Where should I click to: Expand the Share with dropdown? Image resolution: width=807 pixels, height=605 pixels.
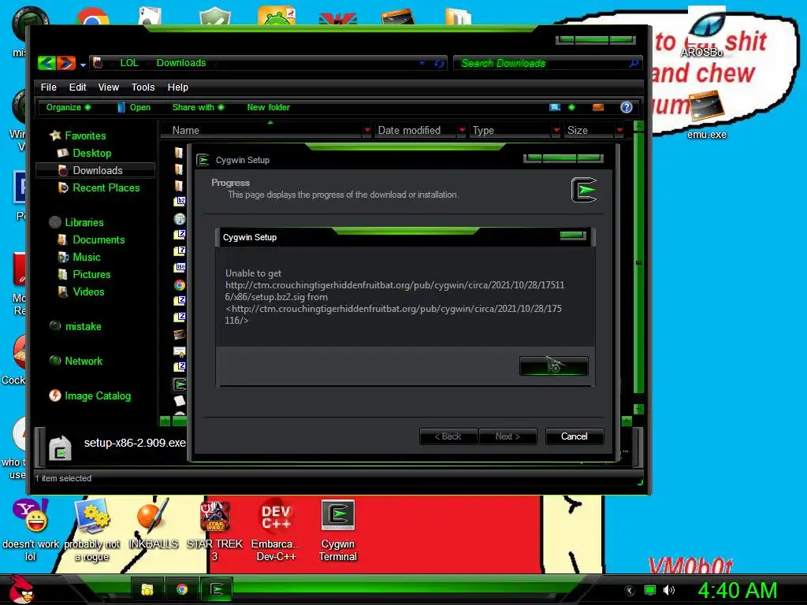(x=198, y=107)
